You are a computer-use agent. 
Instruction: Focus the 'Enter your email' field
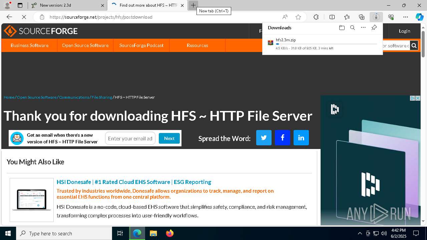(x=130, y=138)
